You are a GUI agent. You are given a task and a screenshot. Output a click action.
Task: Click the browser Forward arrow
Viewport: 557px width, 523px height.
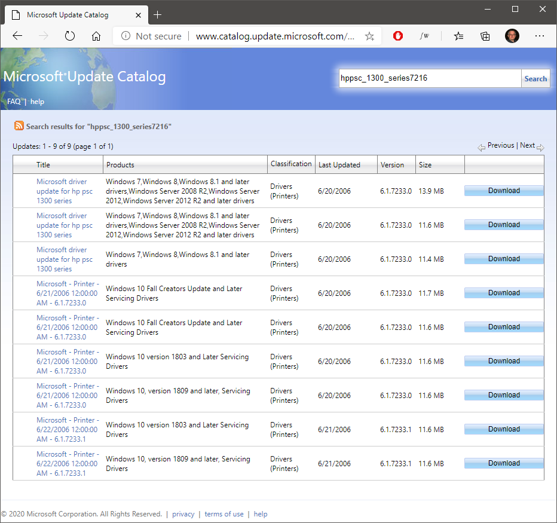coord(44,36)
